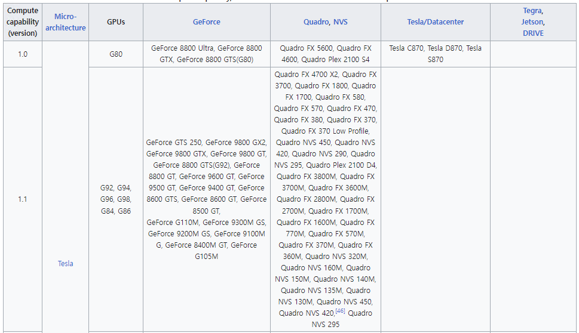
Task: Click the 'Quadro FX 3800M' text
Action: [x=306, y=177]
